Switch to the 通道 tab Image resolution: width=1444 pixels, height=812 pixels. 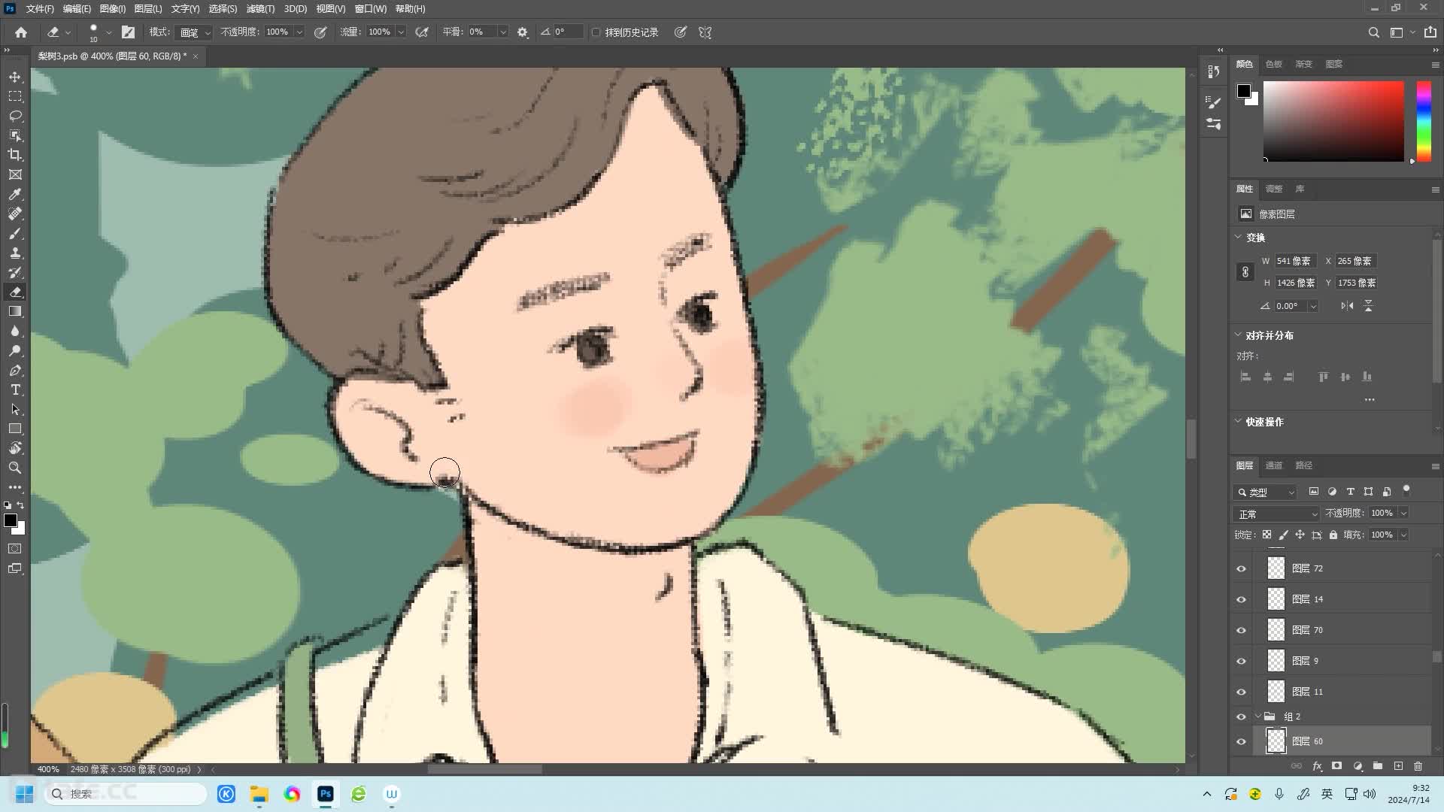(x=1273, y=465)
